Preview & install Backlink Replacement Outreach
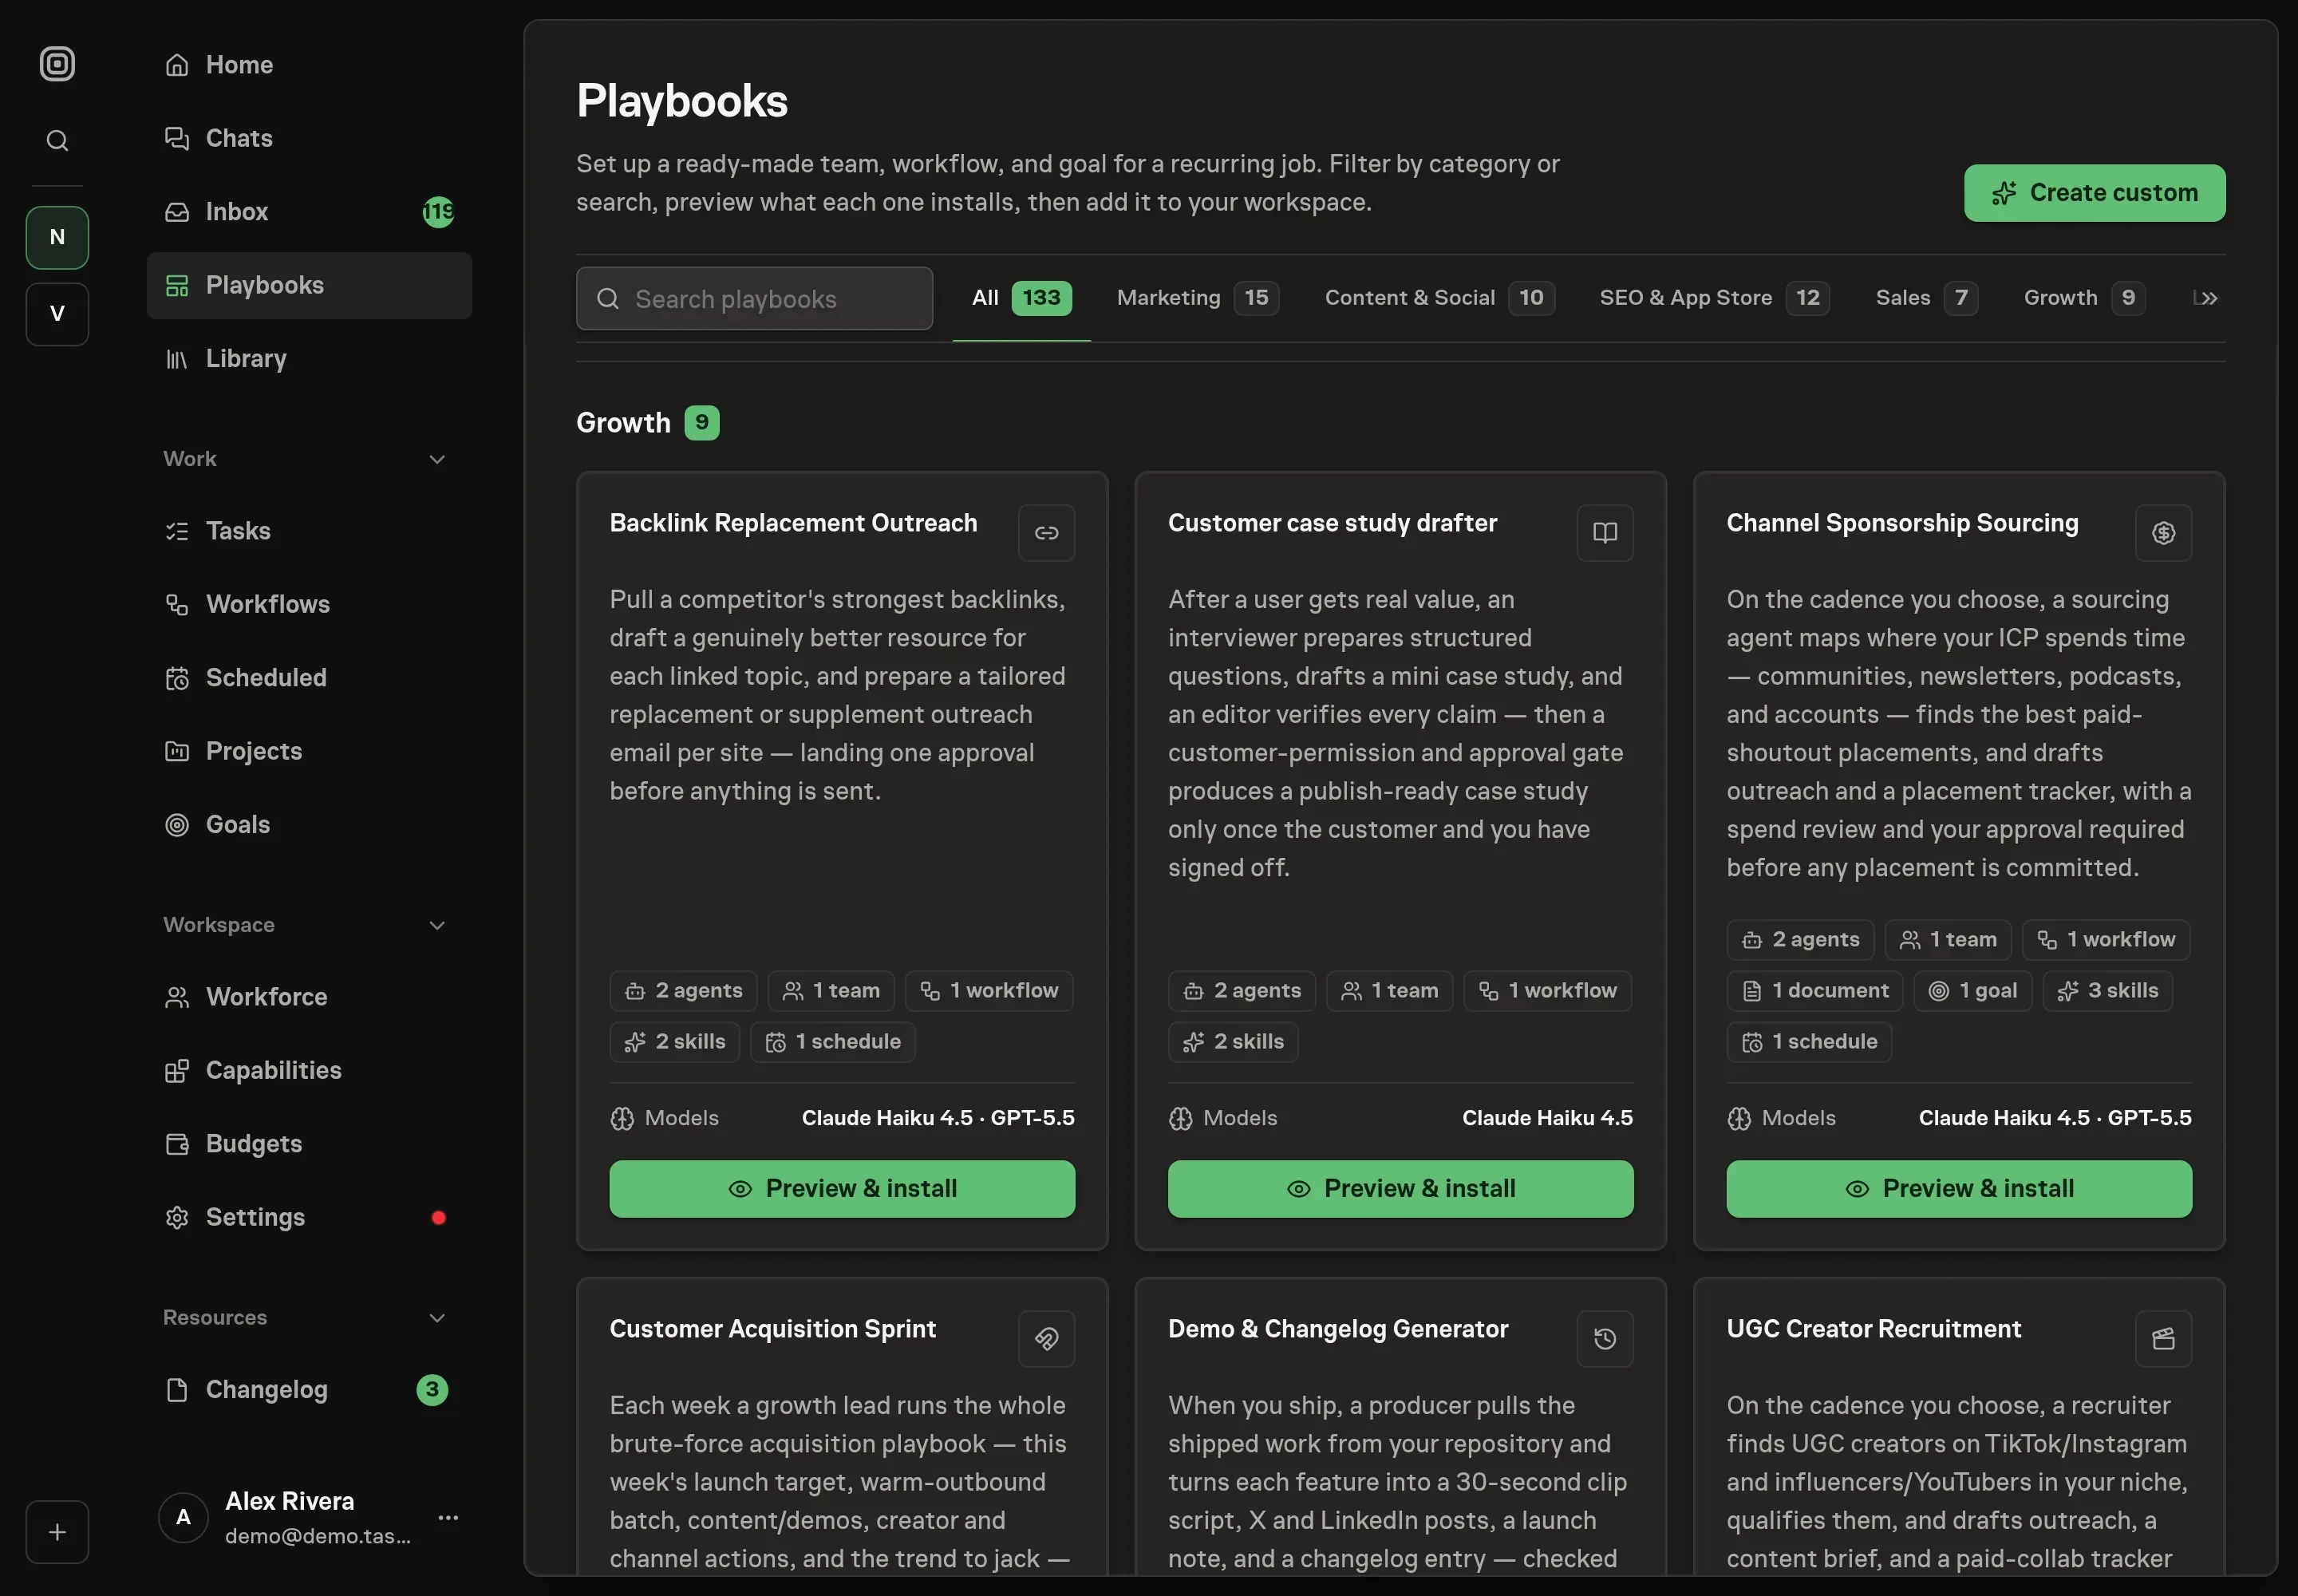This screenshot has height=1596, width=2298. click(x=842, y=1189)
